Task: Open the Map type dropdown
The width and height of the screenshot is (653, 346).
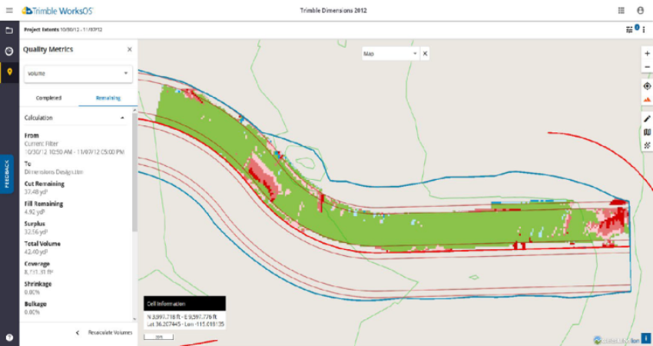Action: [390, 53]
